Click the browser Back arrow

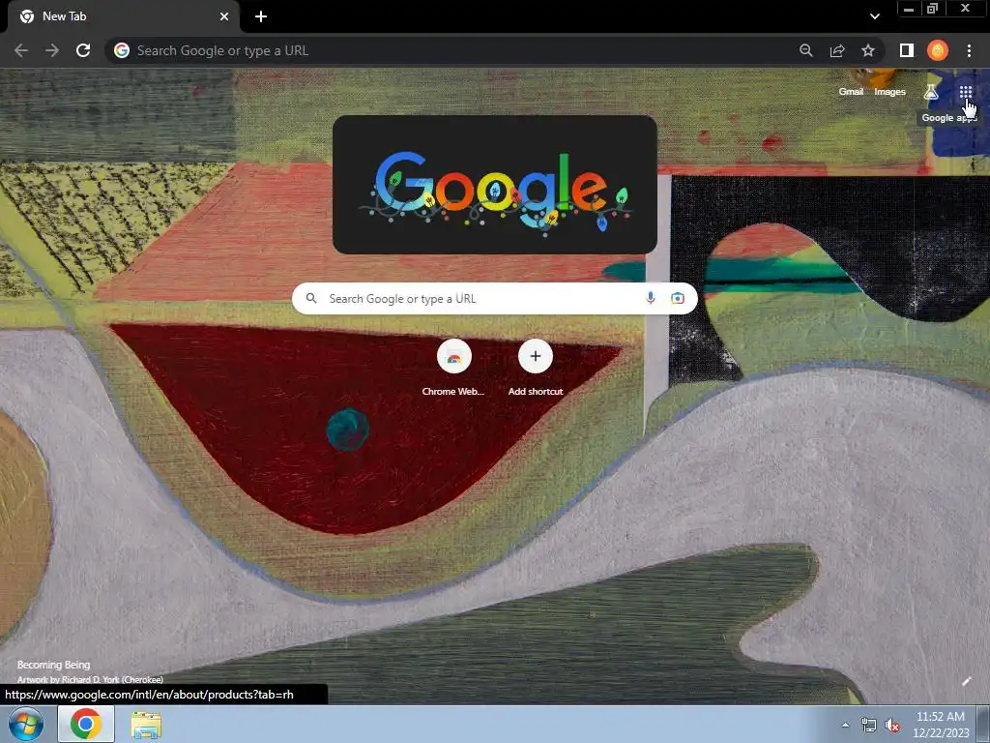tap(21, 50)
